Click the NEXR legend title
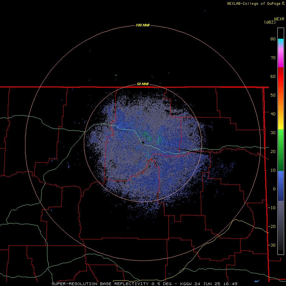 point(279,19)
